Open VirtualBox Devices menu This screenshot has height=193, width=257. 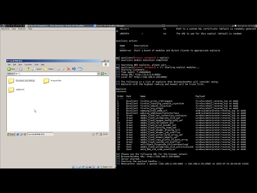[x=22, y=29]
